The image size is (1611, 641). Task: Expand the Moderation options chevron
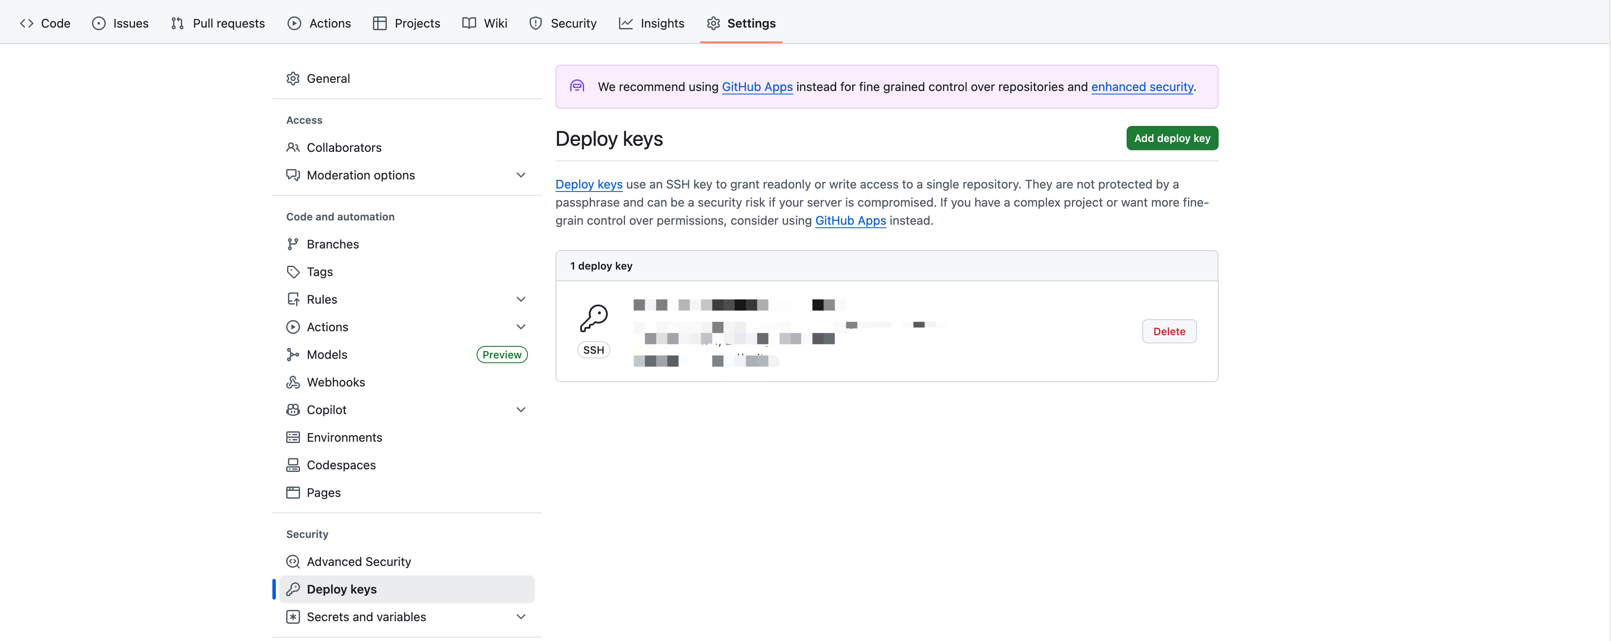tap(520, 175)
